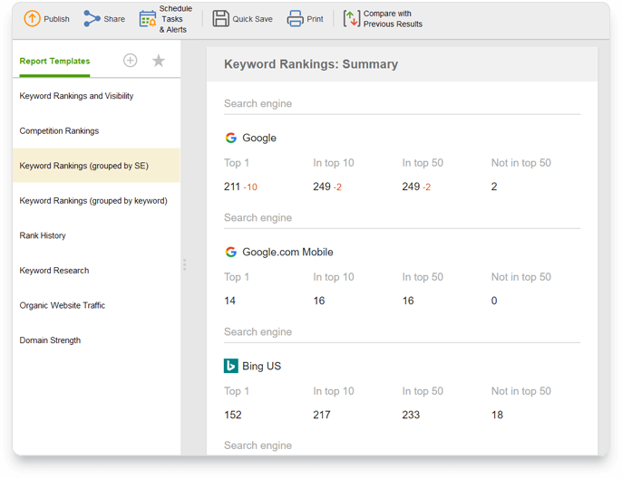
Task: Click the Quick Save label
Action: point(252,19)
